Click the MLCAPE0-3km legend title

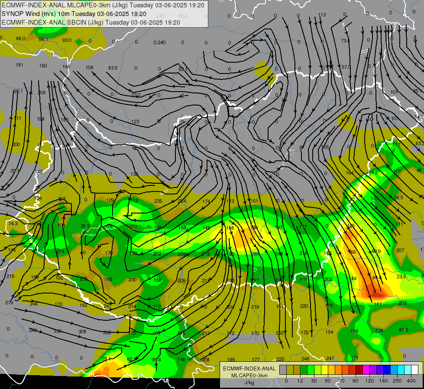click(x=249, y=376)
